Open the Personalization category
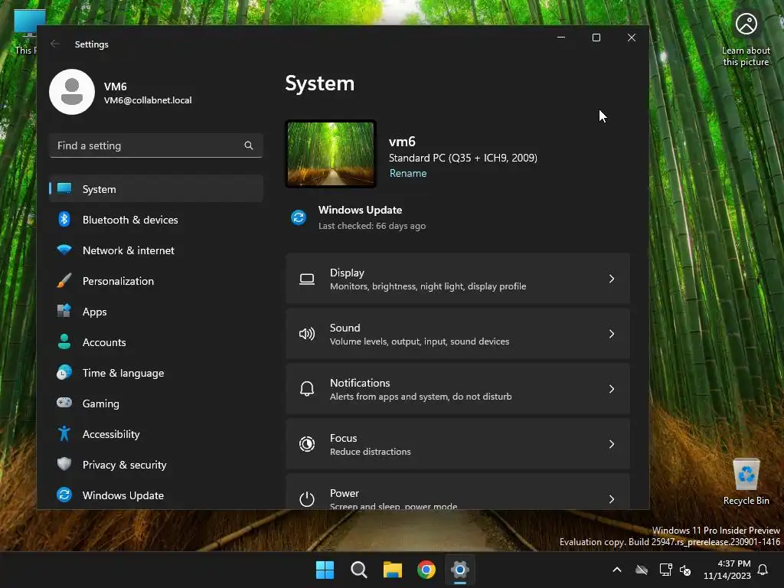 click(156, 280)
